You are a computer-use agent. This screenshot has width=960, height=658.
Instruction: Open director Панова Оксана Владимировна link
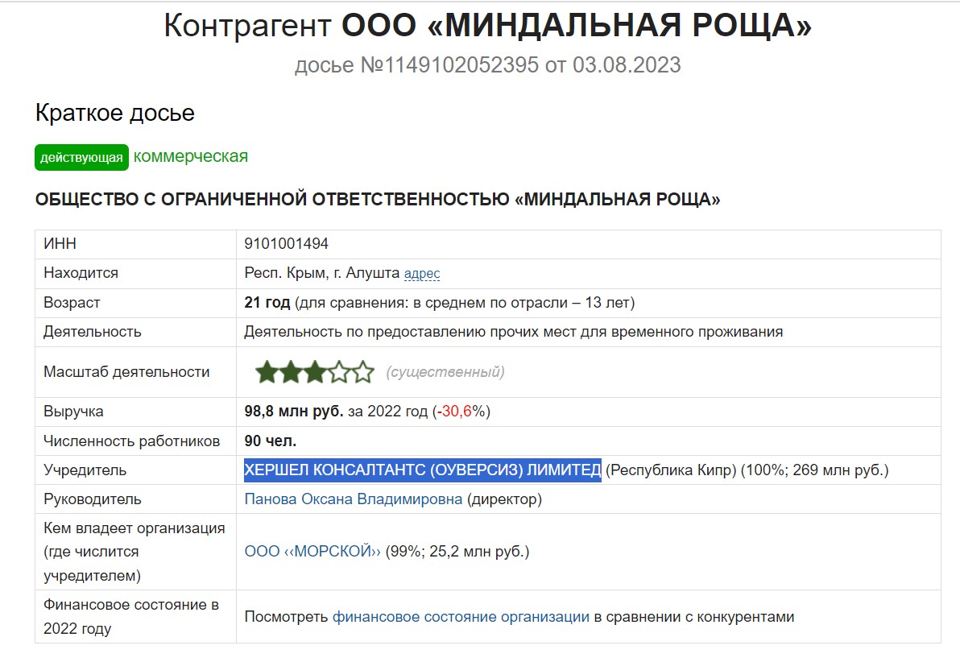pyautogui.click(x=354, y=499)
